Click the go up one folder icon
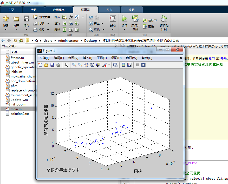This screenshot has width=228, height=184. (15, 41)
